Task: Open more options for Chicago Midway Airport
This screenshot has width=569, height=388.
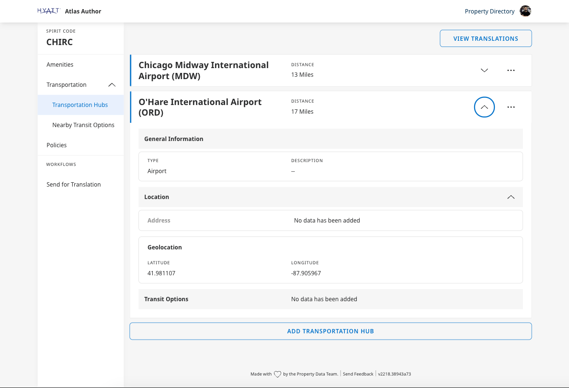Action: tap(511, 71)
